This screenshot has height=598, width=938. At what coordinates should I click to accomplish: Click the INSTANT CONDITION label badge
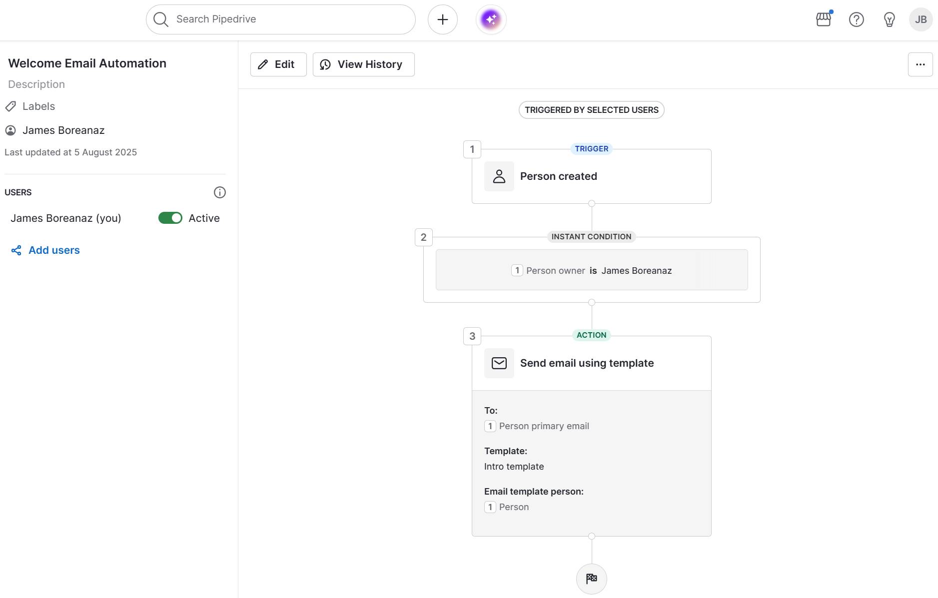592,237
